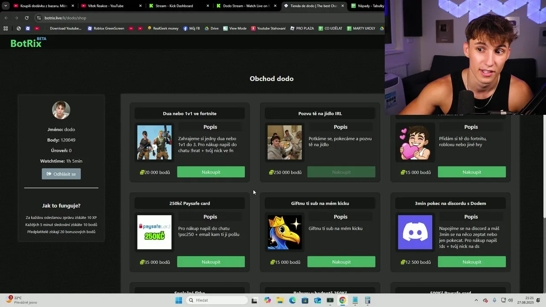Buy Giftnu ti sub na mém kicku
The height and width of the screenshot is (307, 546).
pyautogui.click(x=341, y=262)
